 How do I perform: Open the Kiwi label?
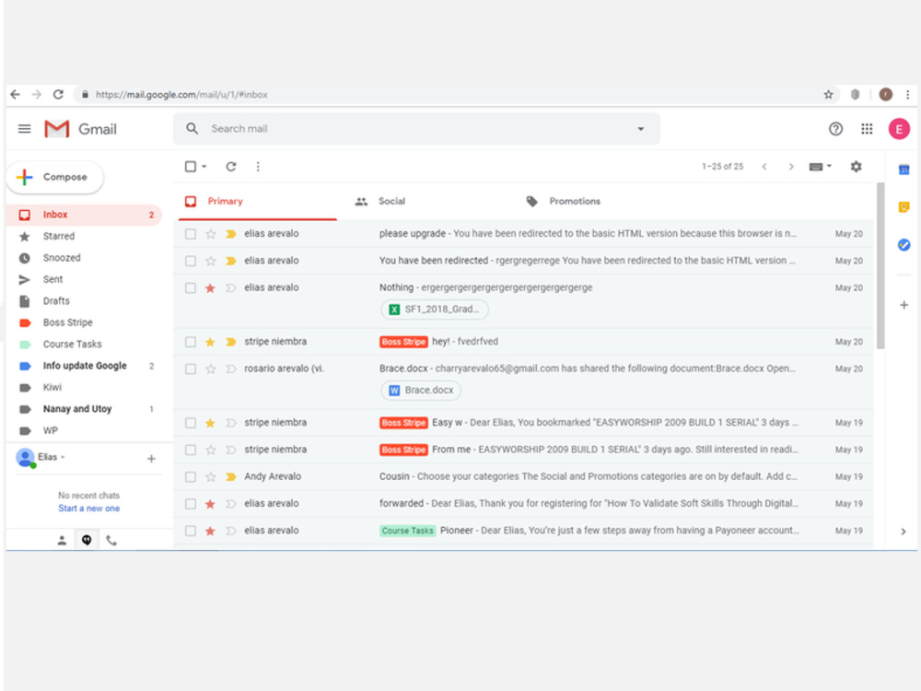click(x=85, y=388)
